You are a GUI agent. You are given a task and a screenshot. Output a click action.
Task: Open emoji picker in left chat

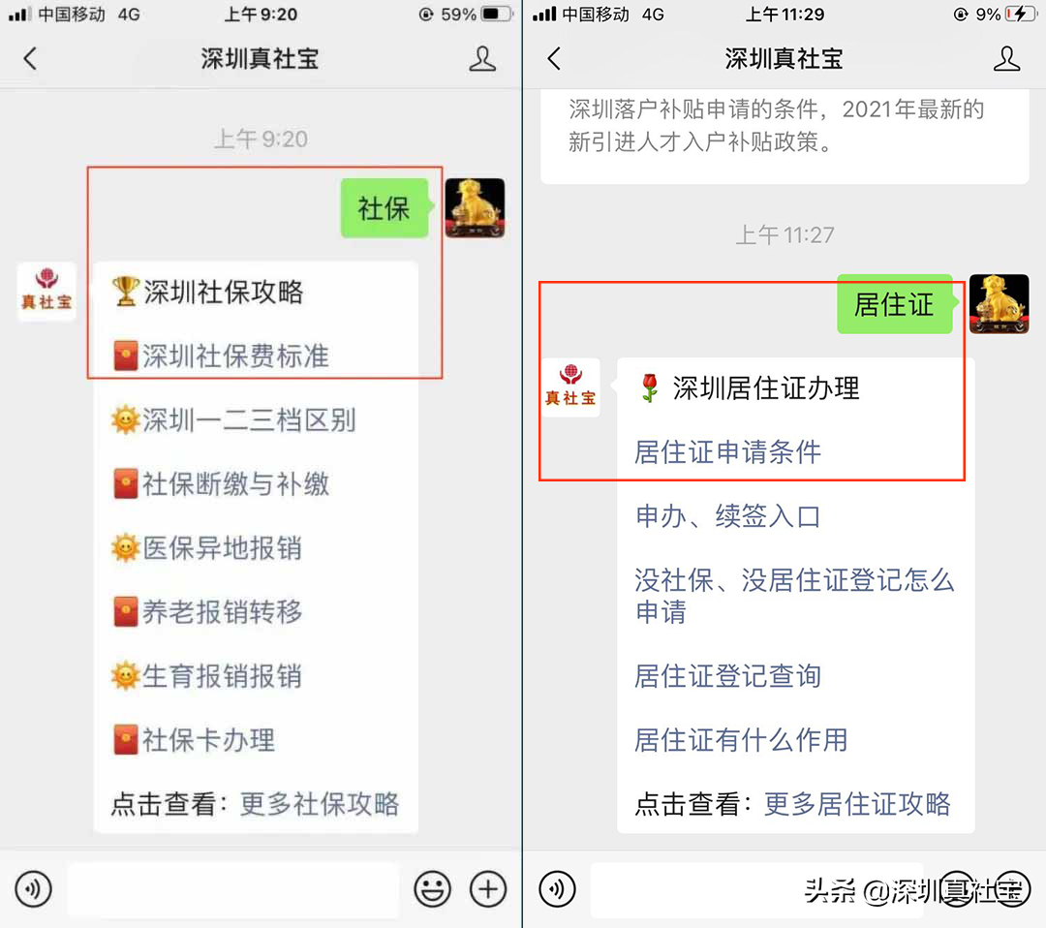tap(432, 888)
